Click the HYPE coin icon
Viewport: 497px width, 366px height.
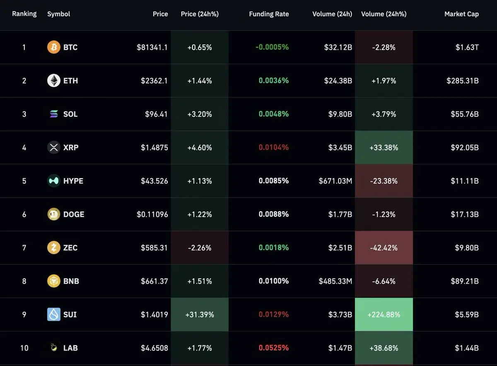(x=54, y=181)
